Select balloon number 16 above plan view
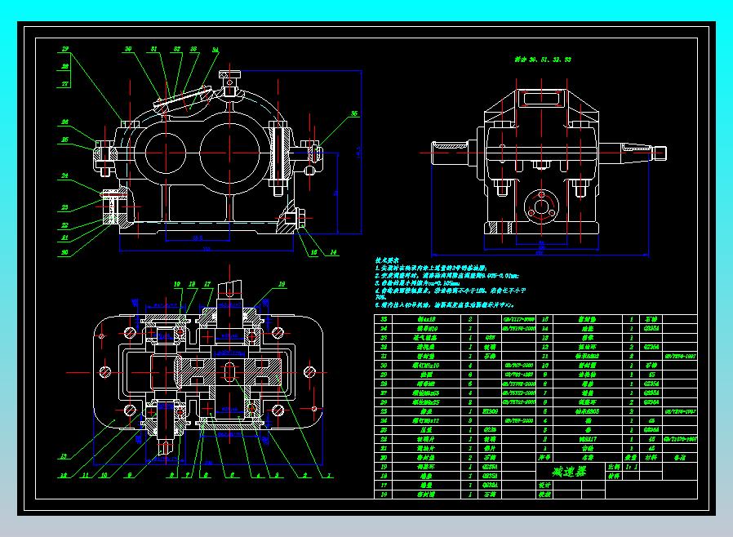Image resolution: width=733 pixels, height=537 pixels. pyautogui.click(x=282, y=284)
